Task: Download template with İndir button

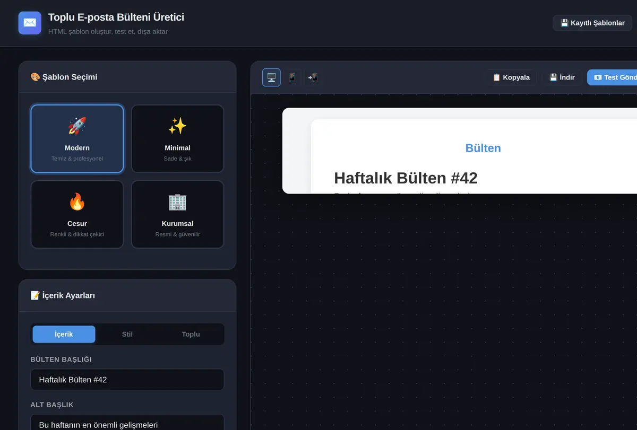Action: (x=562, y=77)
